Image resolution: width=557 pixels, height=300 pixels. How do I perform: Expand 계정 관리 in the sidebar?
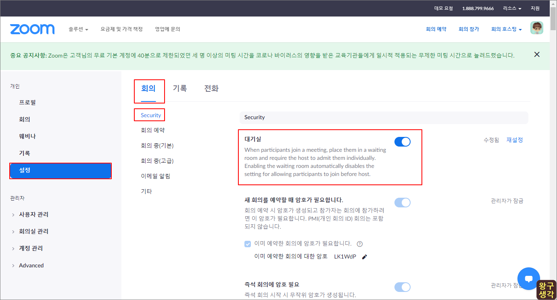point(31,248)
